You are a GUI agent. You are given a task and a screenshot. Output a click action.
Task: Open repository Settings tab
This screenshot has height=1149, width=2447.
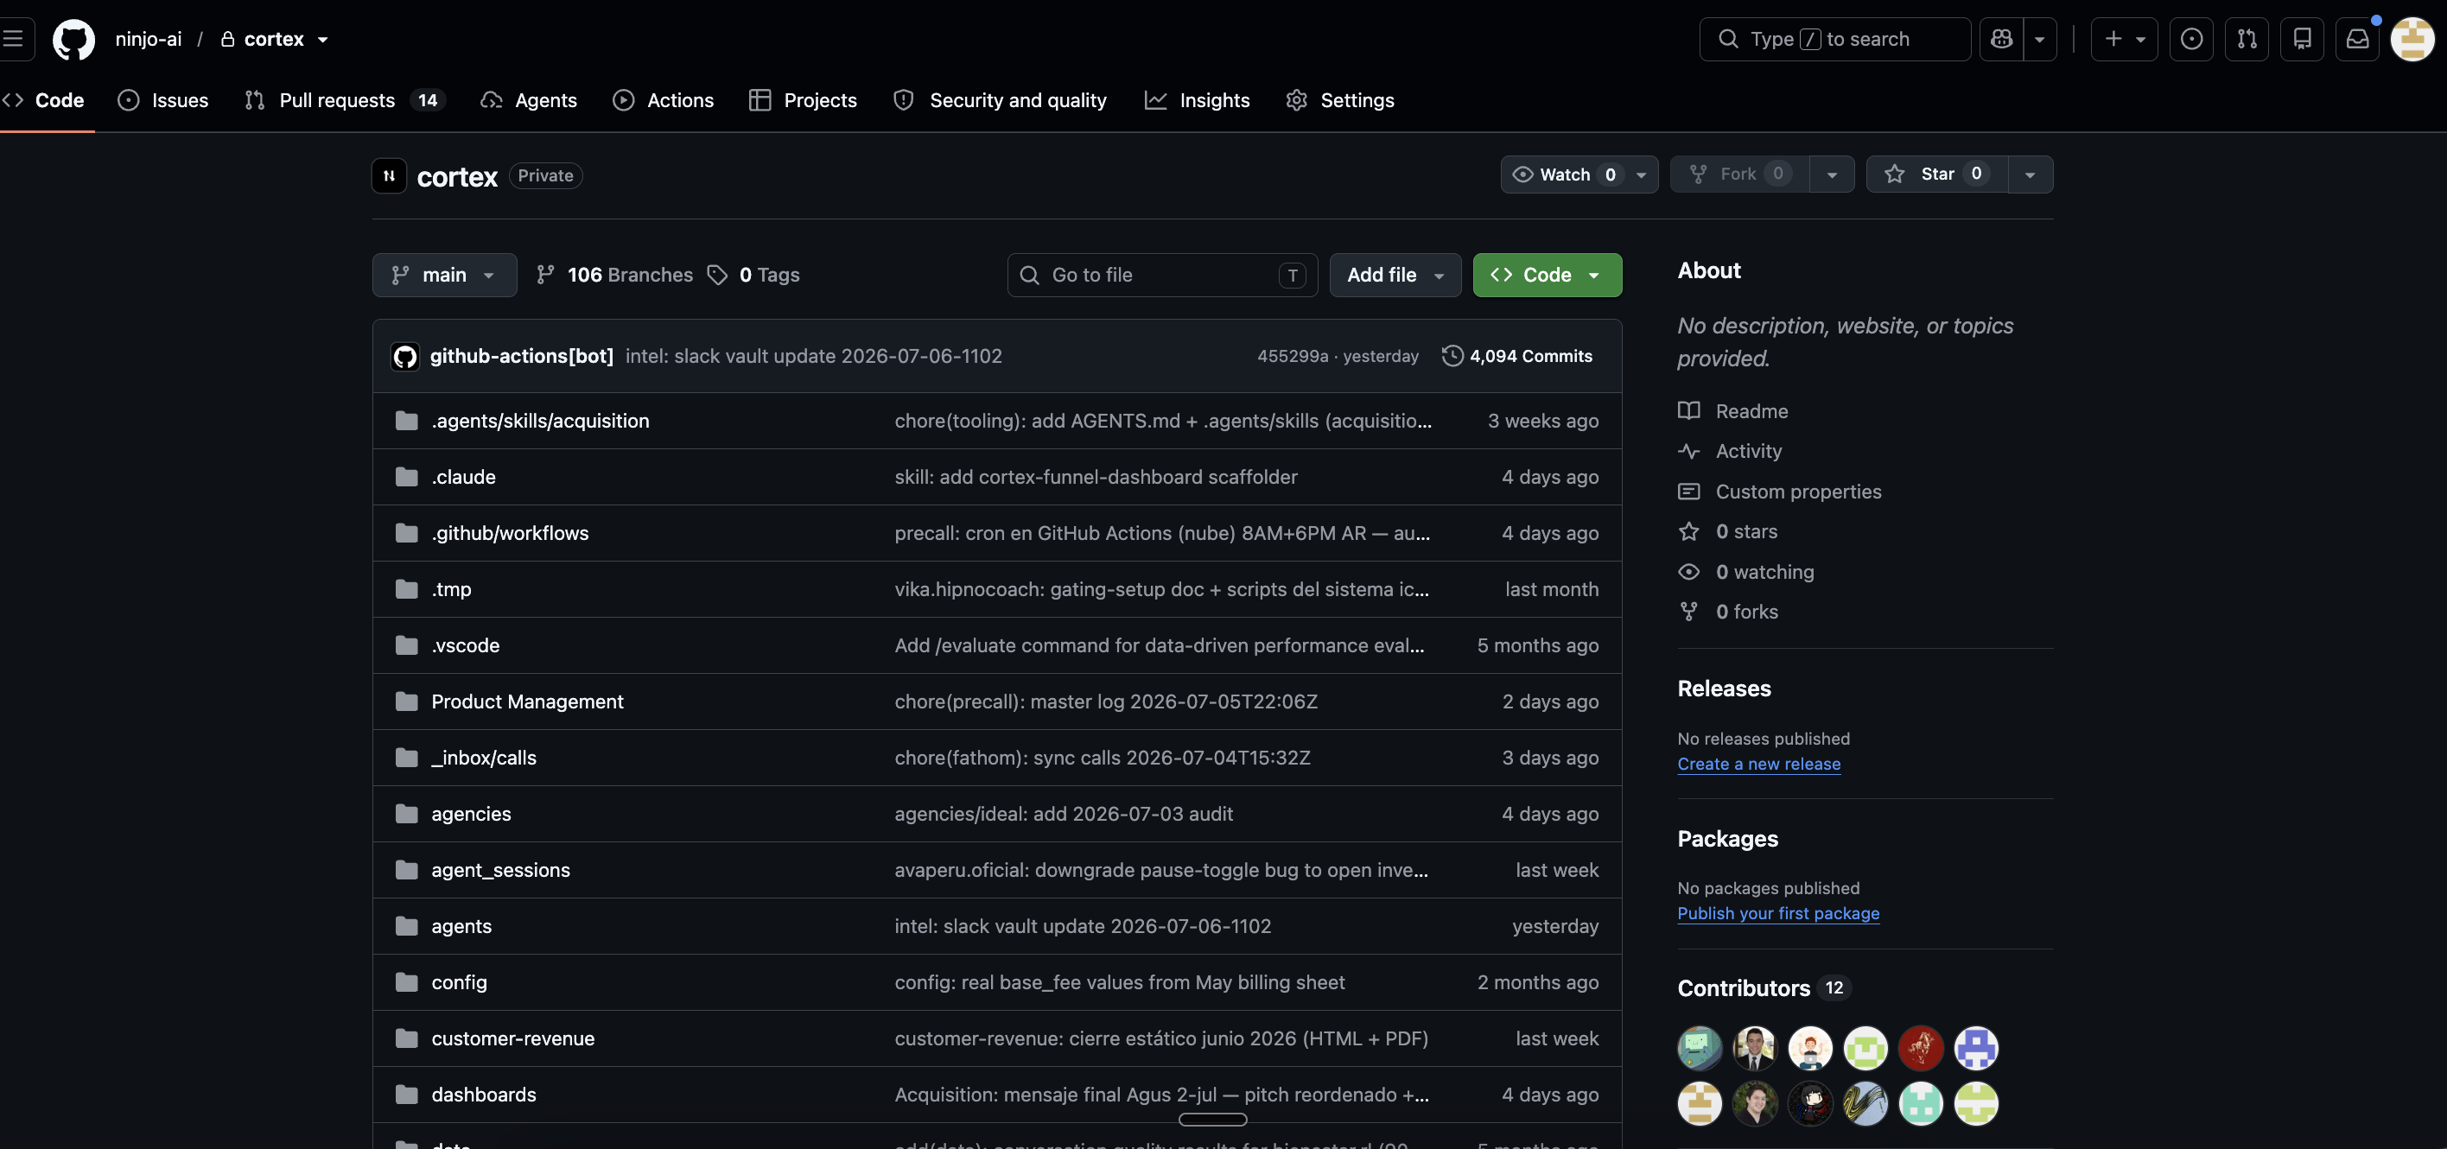1339,99
